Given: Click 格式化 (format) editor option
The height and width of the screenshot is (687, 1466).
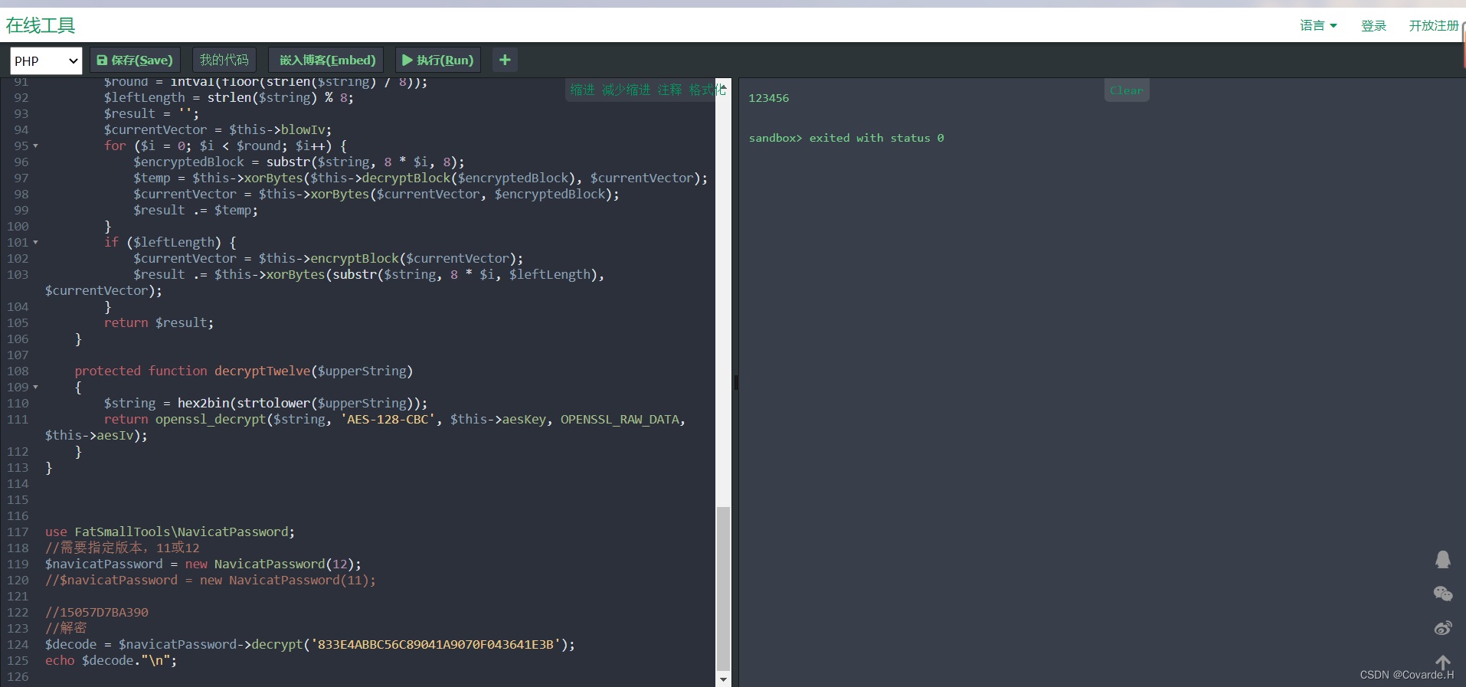Looking at the screenshot, I should [707, 90].
